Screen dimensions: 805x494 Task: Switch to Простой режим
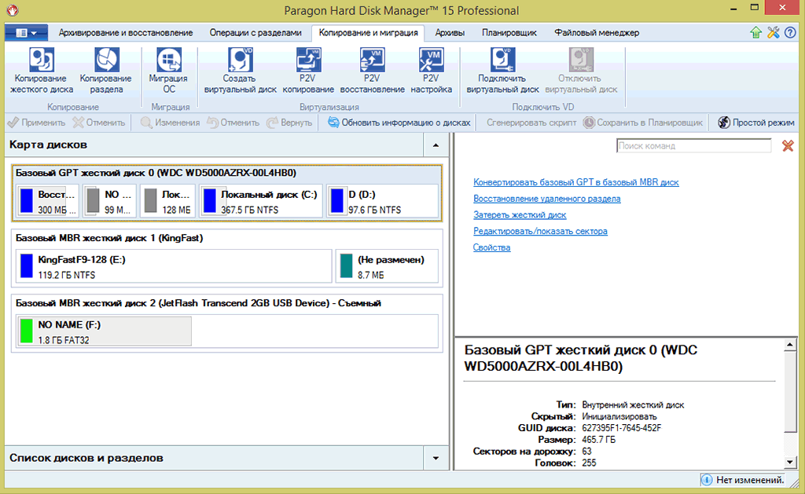coord(755,123)
